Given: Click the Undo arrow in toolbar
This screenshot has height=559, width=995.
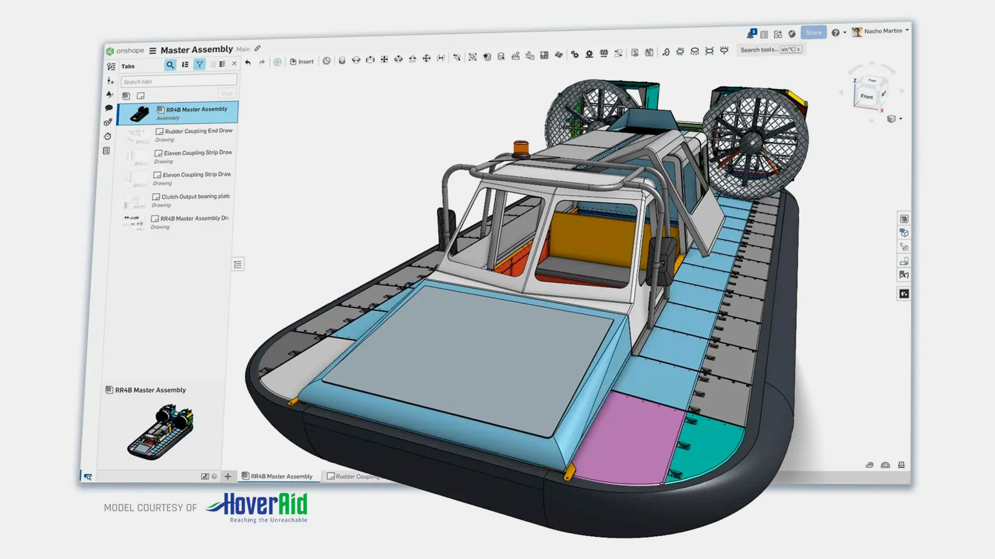Looking at the screenshot, I should click(x=248, y=62).
